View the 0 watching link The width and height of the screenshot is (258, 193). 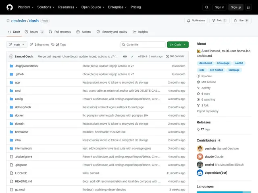click(x=206, y=99)
